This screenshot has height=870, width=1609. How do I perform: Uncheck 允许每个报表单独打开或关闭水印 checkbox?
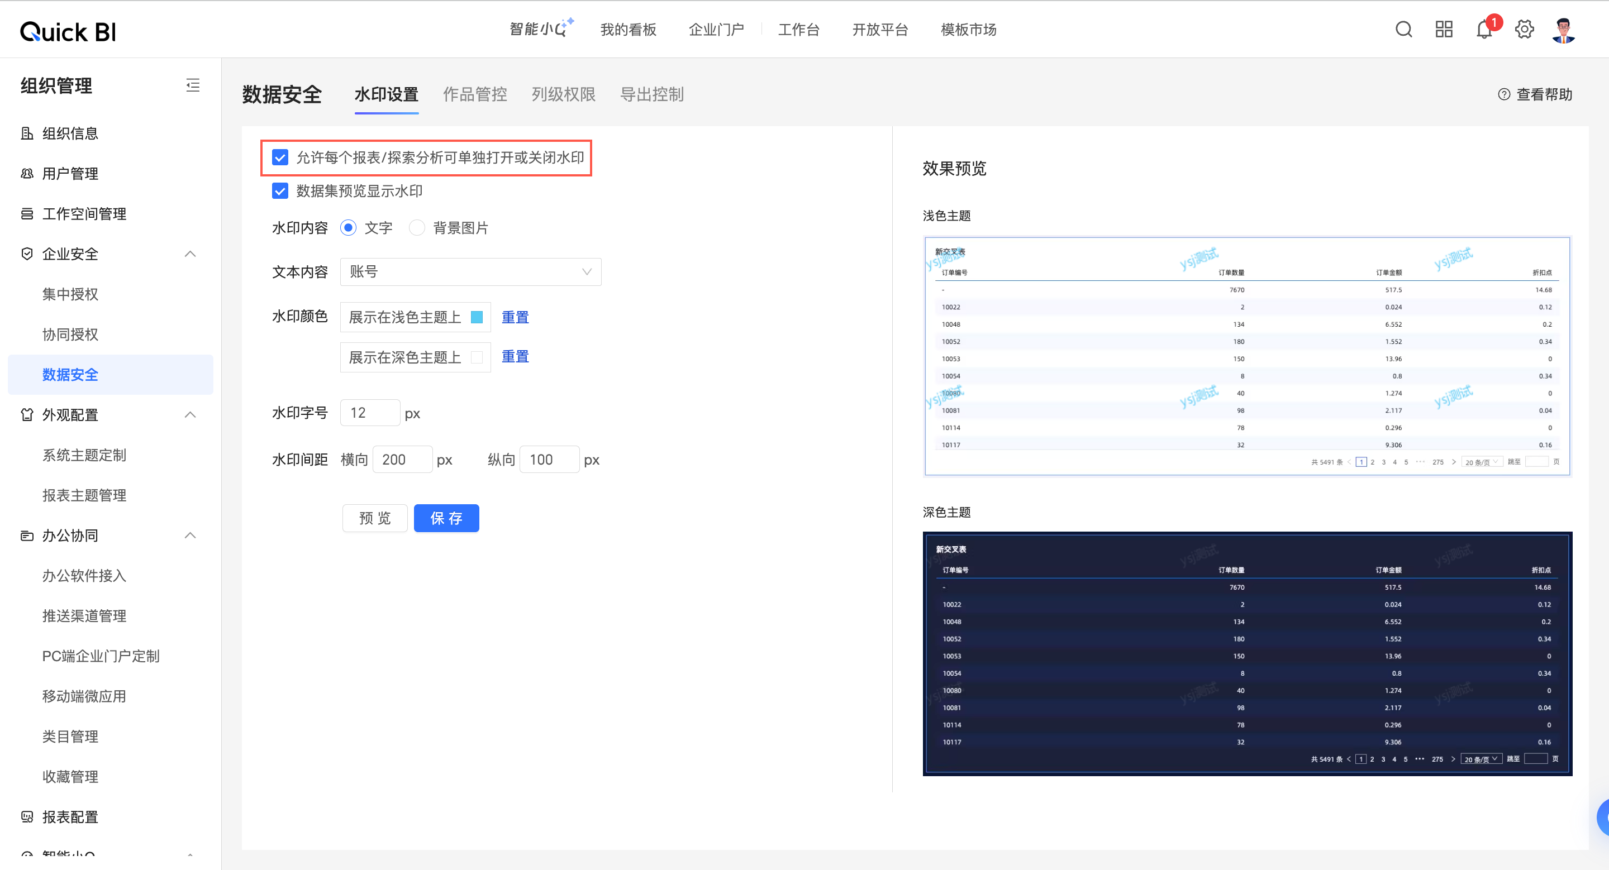(x=280, y=157)
